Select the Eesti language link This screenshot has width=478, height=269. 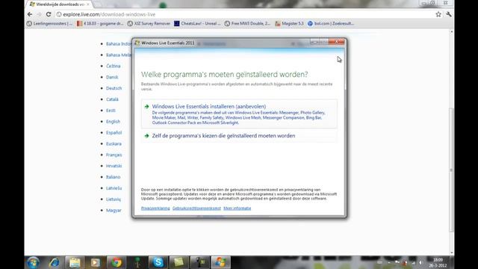point(111,111)
